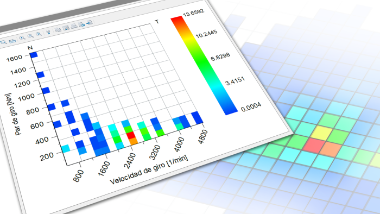380x214 pixels.
Task: Click the zoom in magnifier icon
Action: (22, 38)
